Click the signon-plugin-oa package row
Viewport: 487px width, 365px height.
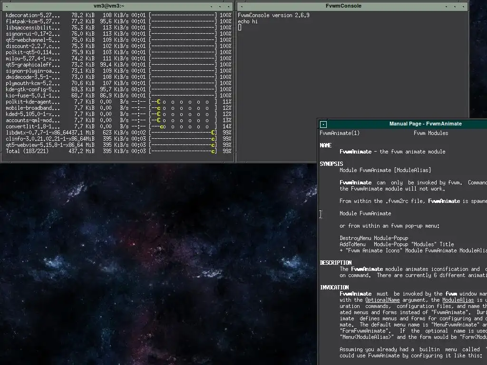coord(118,71)
